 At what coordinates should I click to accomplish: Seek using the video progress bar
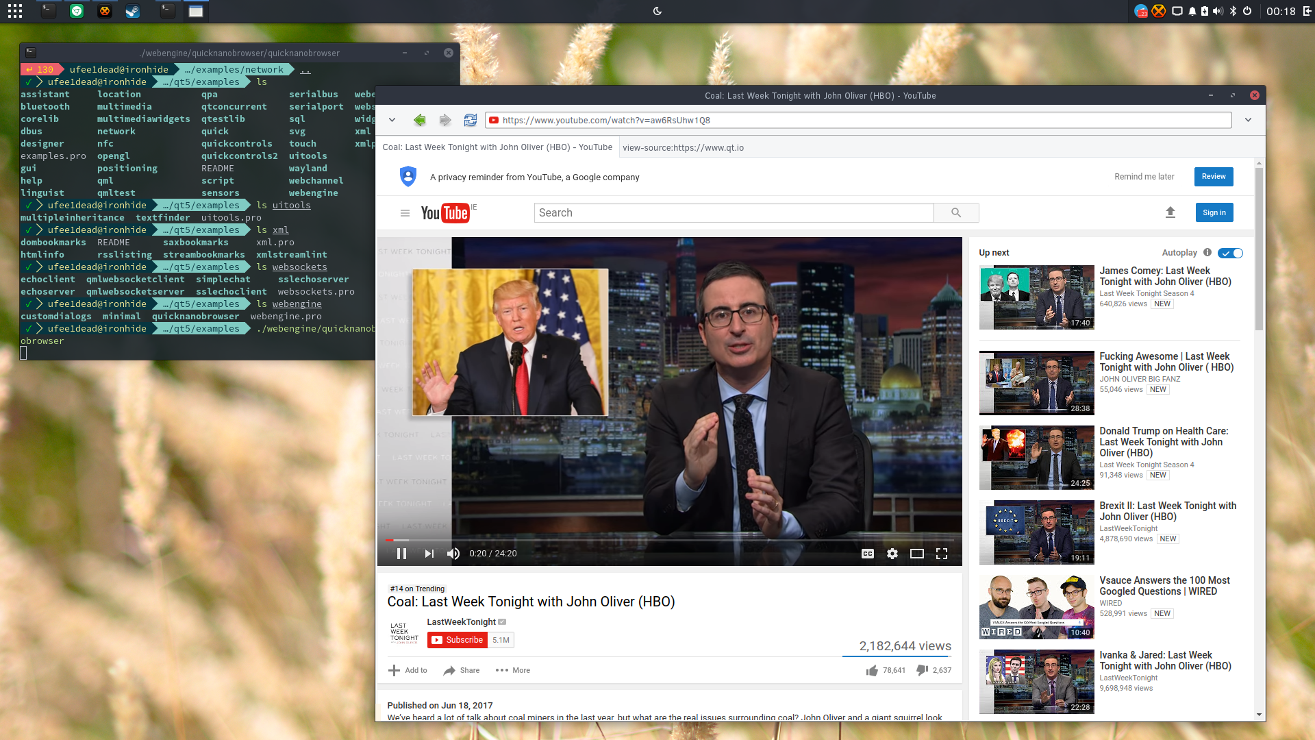[x=669, y=540]
